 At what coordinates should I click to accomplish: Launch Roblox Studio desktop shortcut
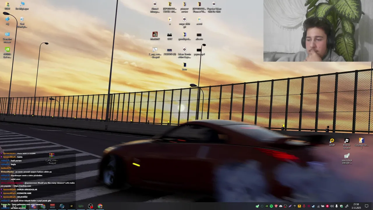click(346, 144)
